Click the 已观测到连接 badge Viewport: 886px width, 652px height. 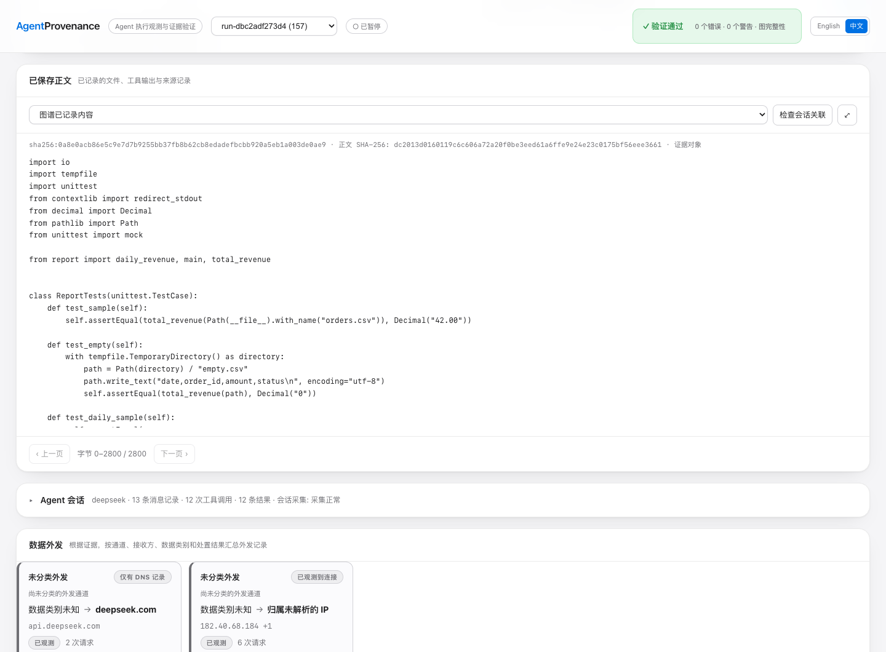click(317, 577)
